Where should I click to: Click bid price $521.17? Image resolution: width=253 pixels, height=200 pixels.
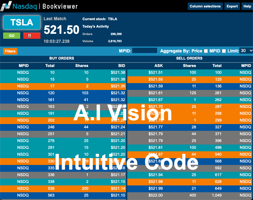tap(118, 175)
